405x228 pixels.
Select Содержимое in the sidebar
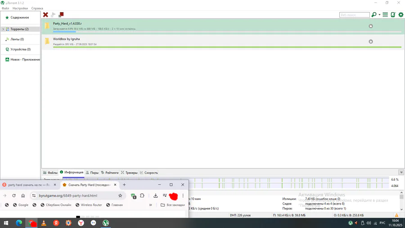[20, 18]
